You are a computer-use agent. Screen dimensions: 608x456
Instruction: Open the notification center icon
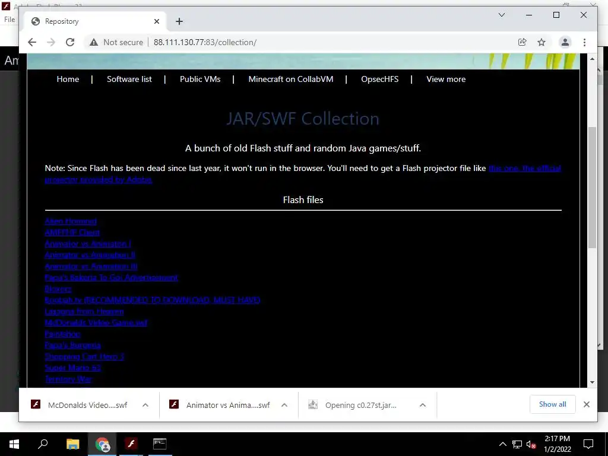[x=588, y=444]
